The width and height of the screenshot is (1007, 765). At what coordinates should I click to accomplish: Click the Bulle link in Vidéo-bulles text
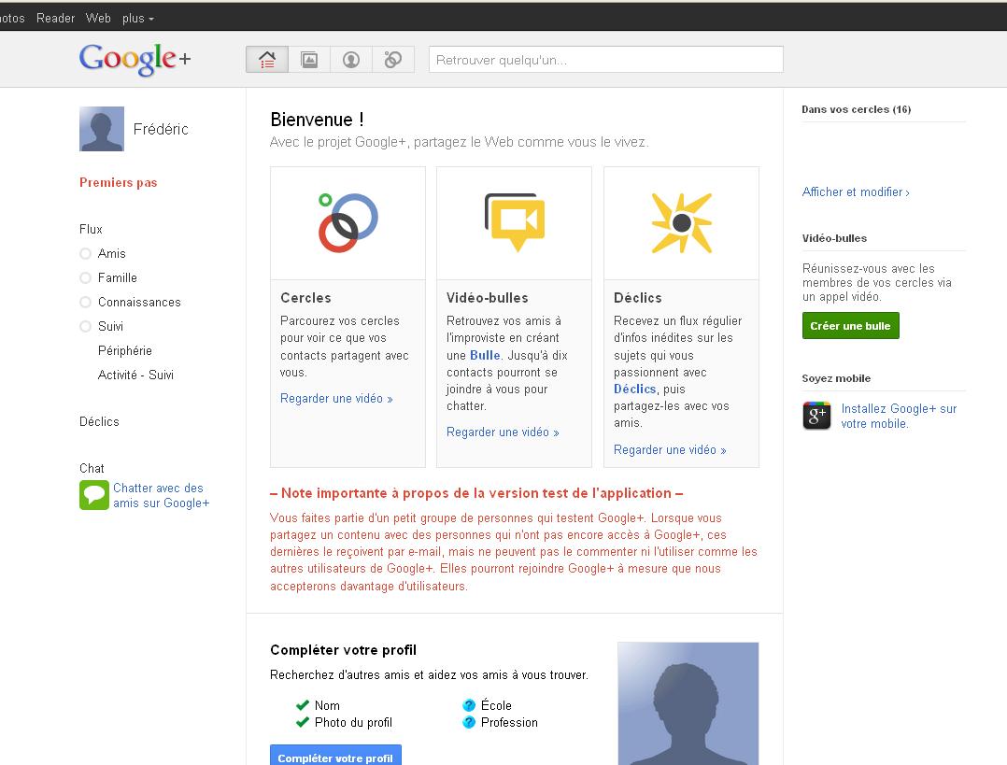click(x=485, y=355)
